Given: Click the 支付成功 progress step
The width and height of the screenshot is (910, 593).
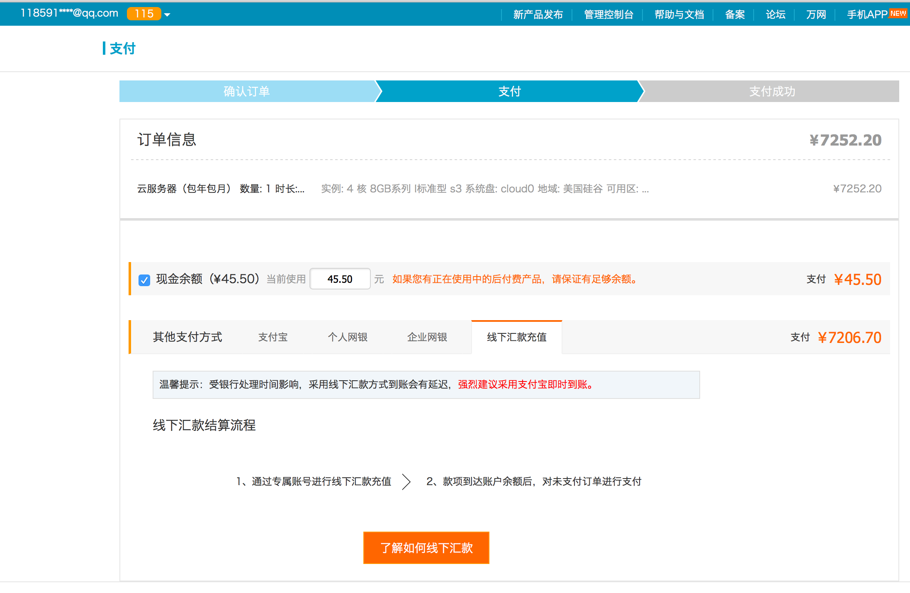Looking at the screenshot, I should [771, 91].
